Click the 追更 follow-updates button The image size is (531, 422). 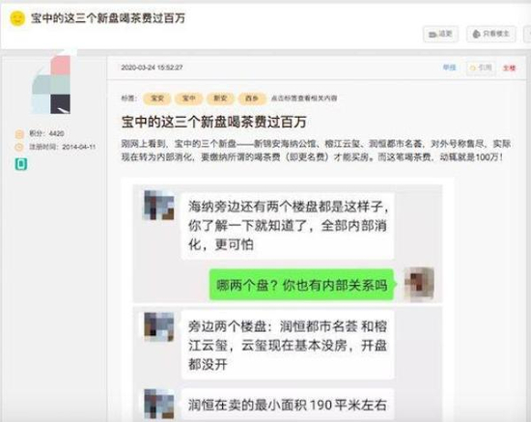[x=440, y=34]
